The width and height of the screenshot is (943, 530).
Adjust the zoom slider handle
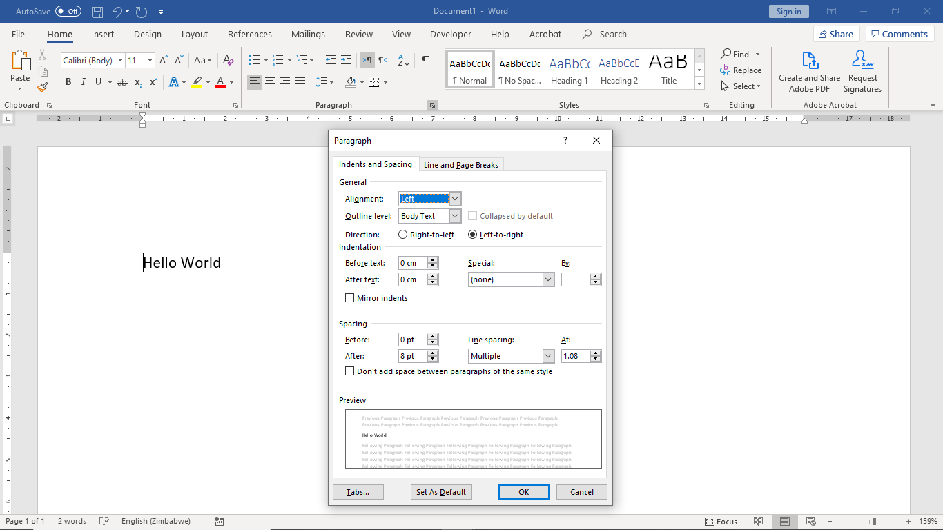click(874, 522)
